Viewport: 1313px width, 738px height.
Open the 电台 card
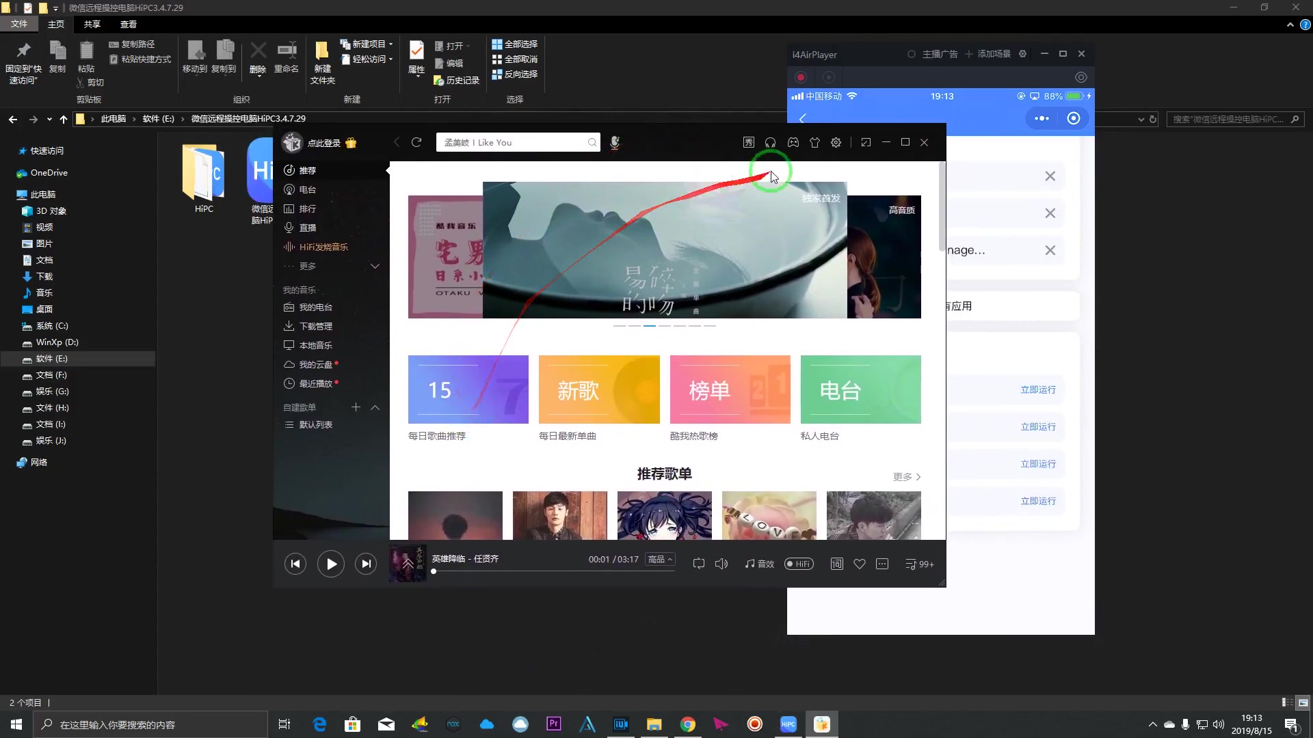(x=861, y=389)
